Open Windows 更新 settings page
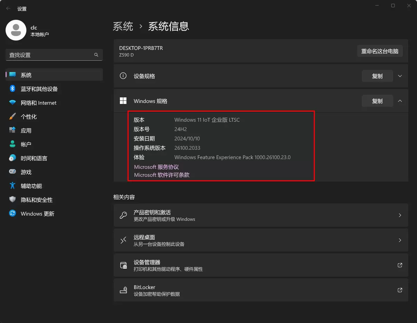This screenshot has height=323, width=417. point(54,213)
